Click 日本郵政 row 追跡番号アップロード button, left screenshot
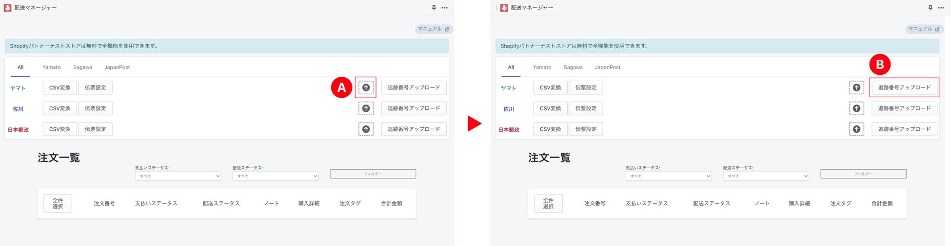951x246 pixels. pos(414,129)
